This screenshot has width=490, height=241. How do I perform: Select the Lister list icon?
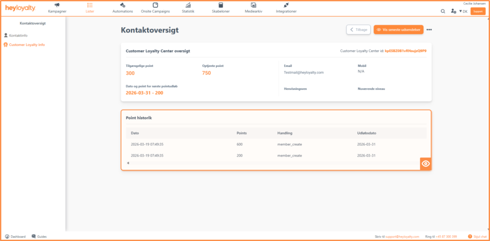[x=89, y=5]
